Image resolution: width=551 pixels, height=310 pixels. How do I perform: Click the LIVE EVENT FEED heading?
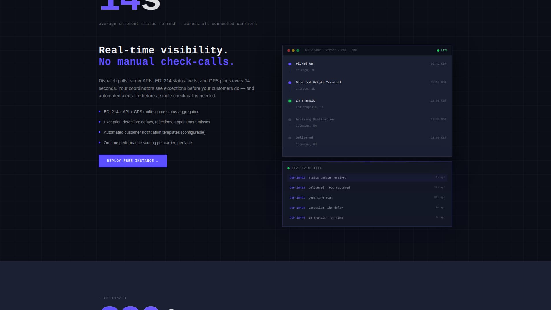point(307,168)
